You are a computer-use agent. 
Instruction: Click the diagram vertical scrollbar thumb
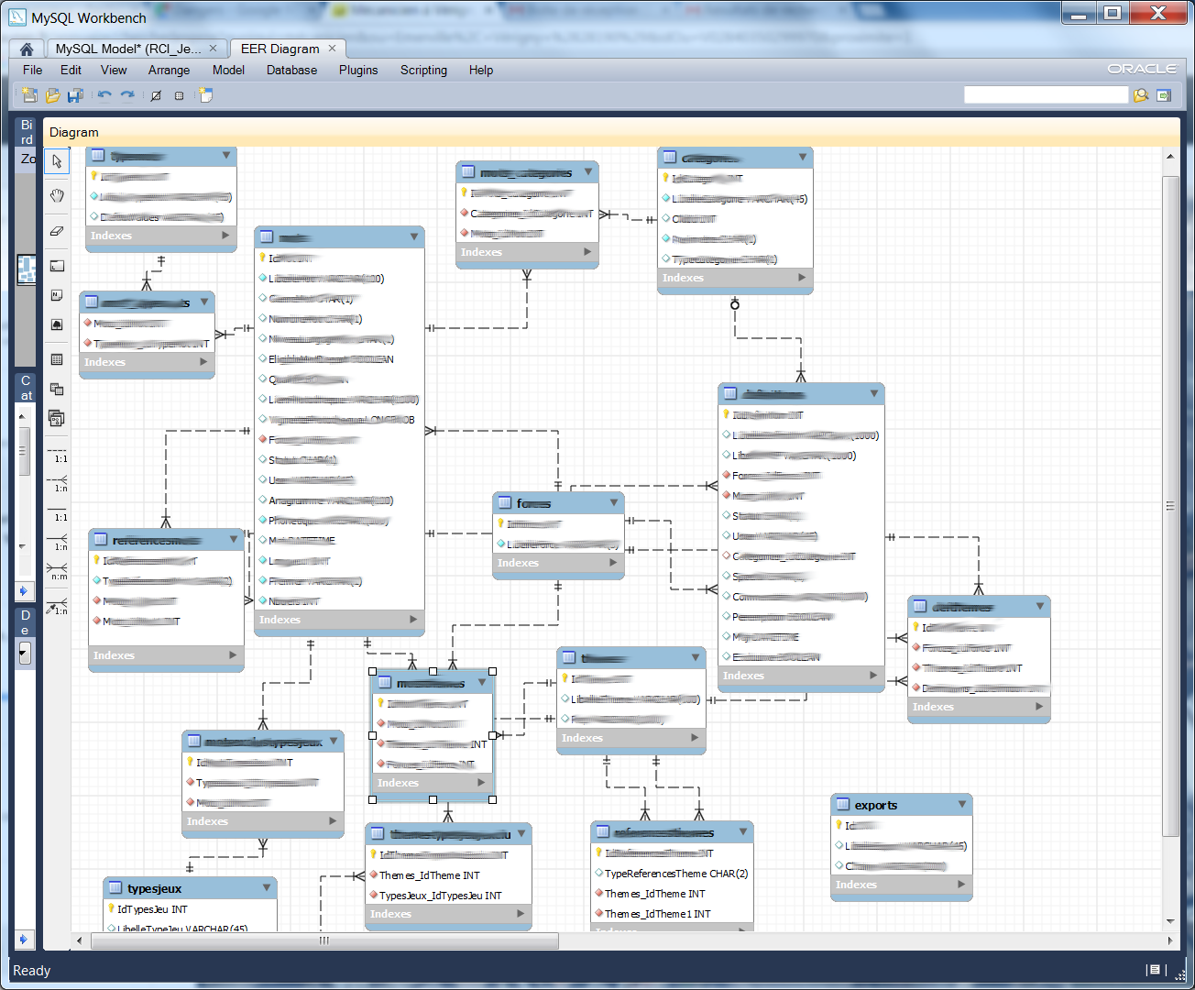pos(1170,505)
